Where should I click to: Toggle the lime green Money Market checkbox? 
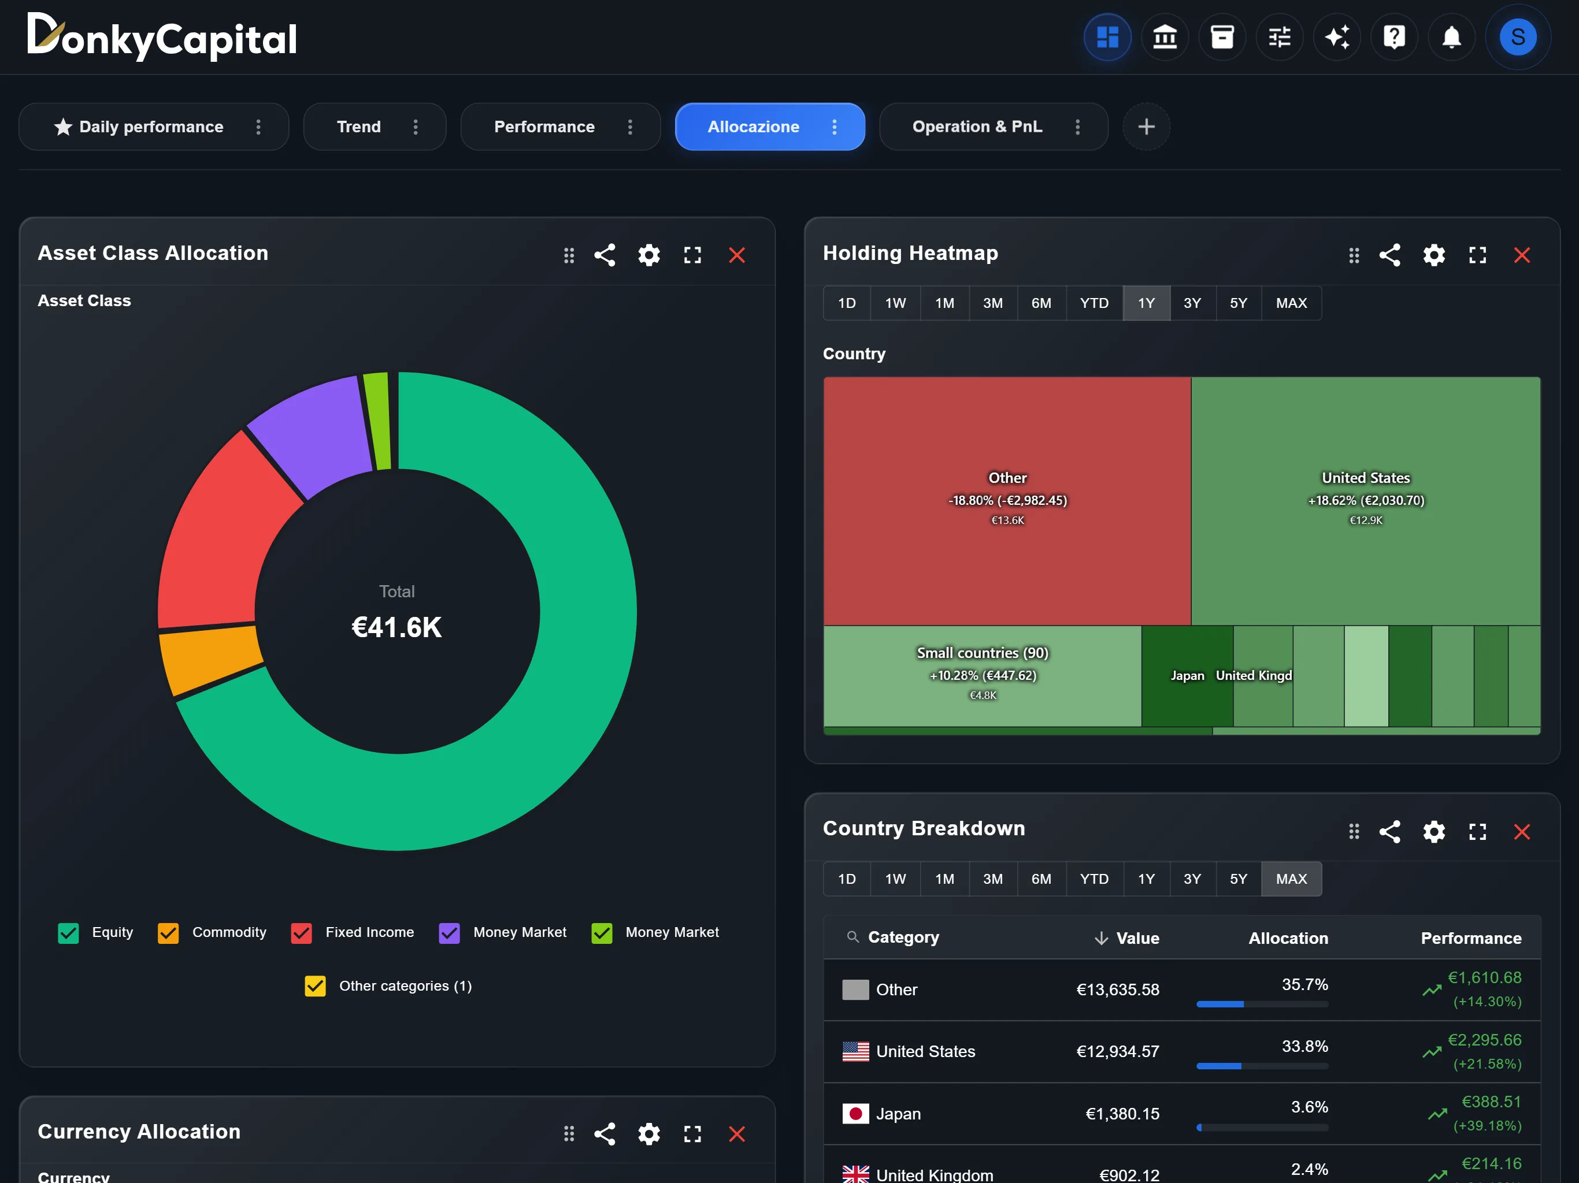[602, 932]
